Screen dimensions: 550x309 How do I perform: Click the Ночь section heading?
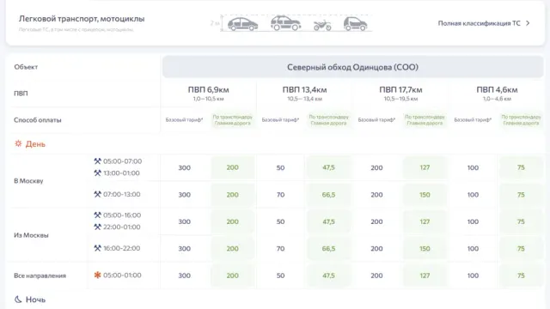coord(35,300)
